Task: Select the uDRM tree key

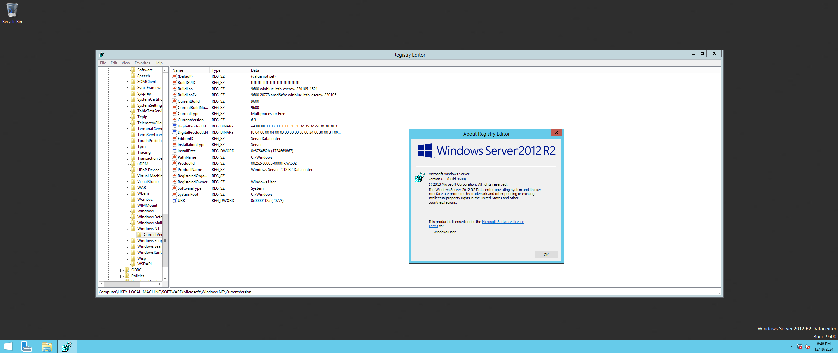Action: tap(143, 164)
